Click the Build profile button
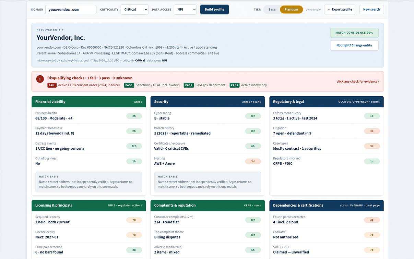Viewport: 414px width, 259px height. (x=214, y=10)
